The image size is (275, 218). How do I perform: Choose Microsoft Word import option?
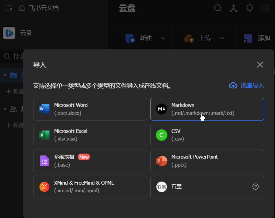90,109
